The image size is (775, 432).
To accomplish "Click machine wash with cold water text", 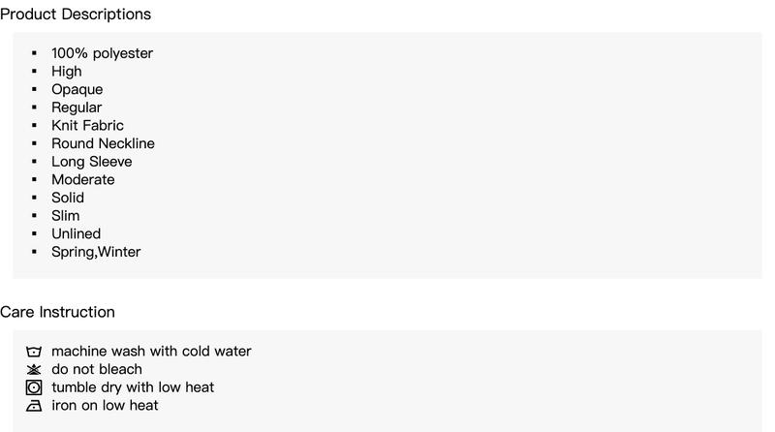I will [x=151, y=351].
